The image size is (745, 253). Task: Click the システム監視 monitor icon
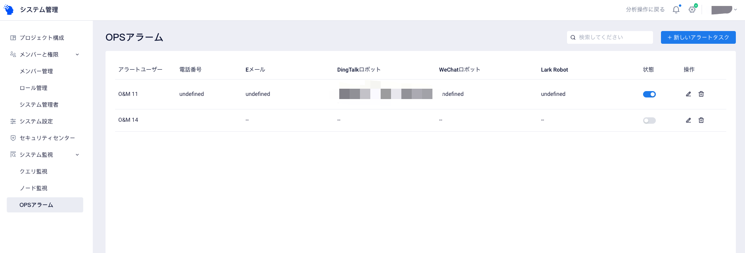(13, 155)
